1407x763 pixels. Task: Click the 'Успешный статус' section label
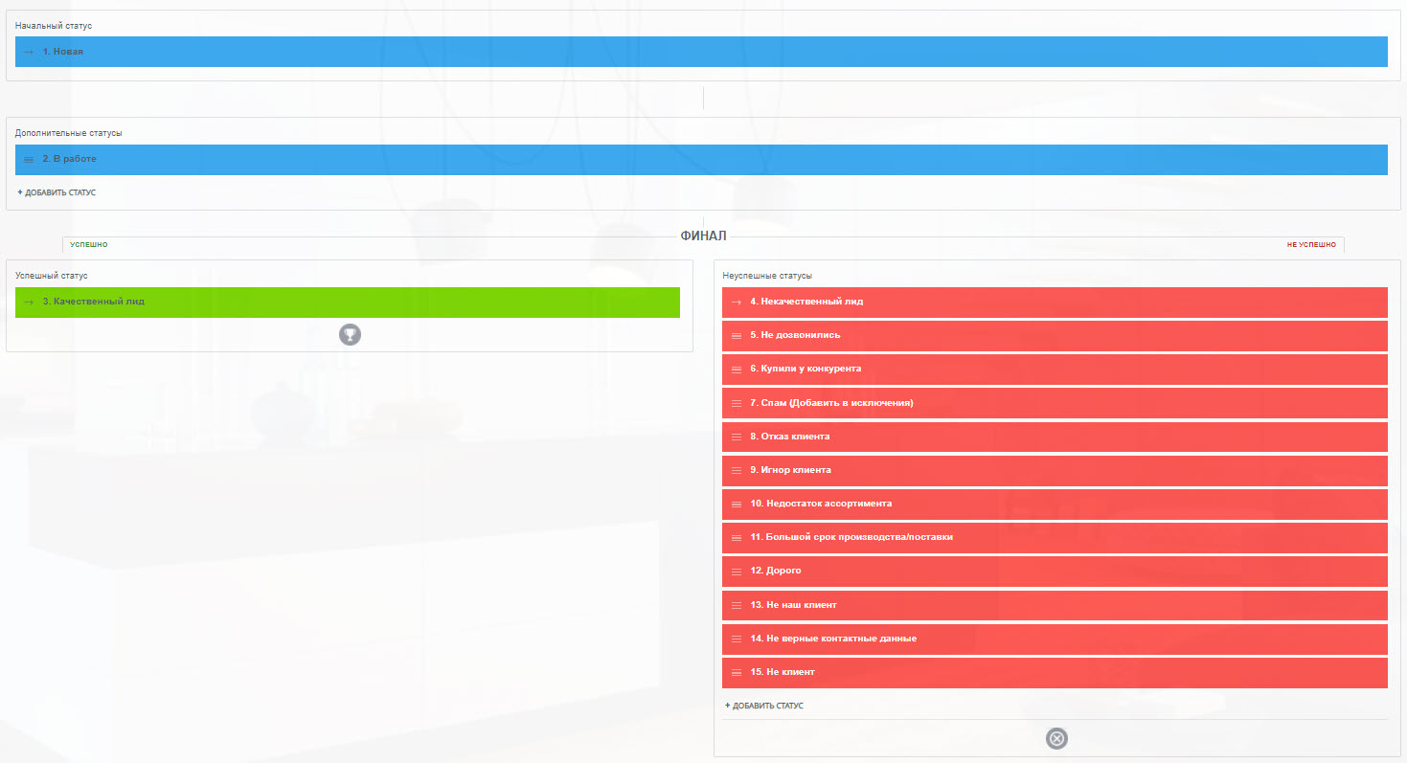click(52, 276)
